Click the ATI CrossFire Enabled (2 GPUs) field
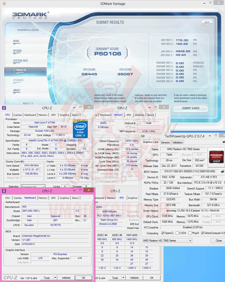The image size is (225, 282). [193, 227]
